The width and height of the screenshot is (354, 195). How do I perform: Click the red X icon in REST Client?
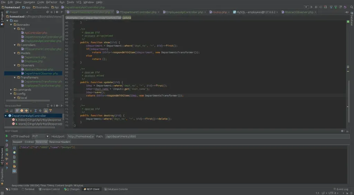pos(7,163)
